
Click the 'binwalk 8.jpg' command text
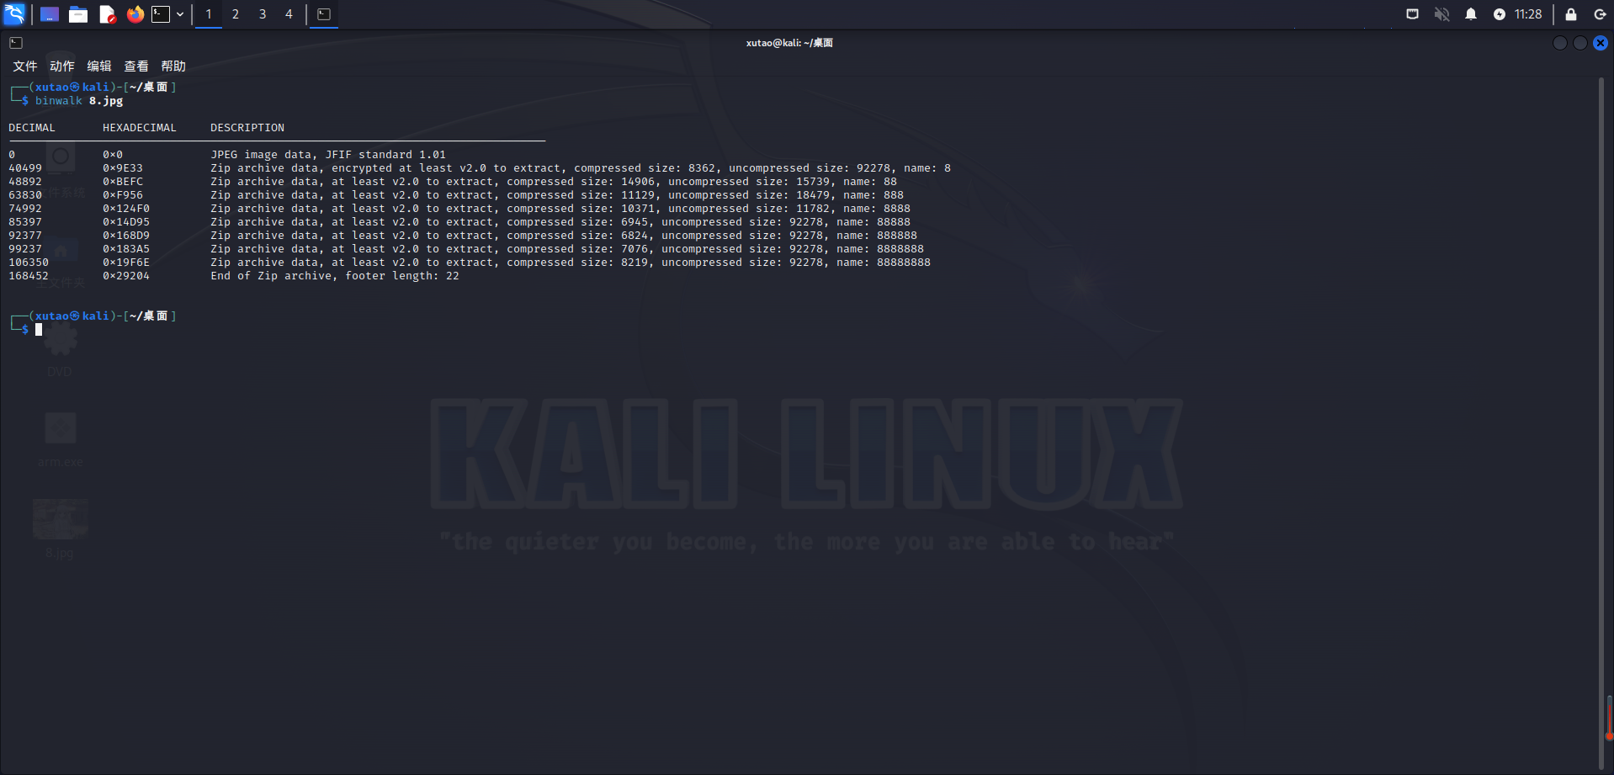pos(79,101)
